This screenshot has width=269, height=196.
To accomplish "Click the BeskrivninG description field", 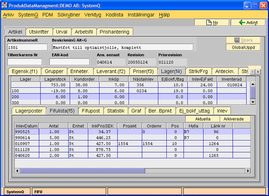I will click(x=122, y=47).
